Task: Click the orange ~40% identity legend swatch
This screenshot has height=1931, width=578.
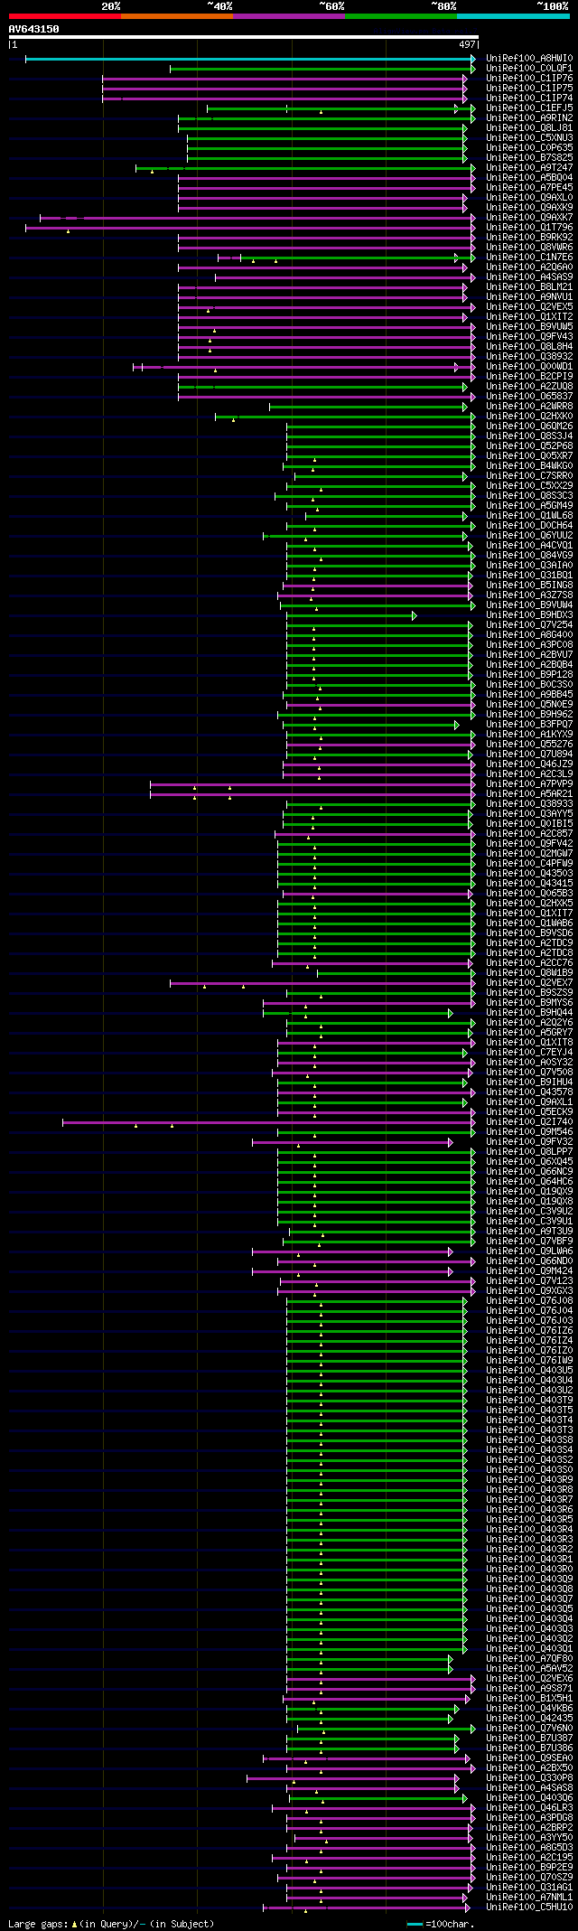Action: (177, 16)
